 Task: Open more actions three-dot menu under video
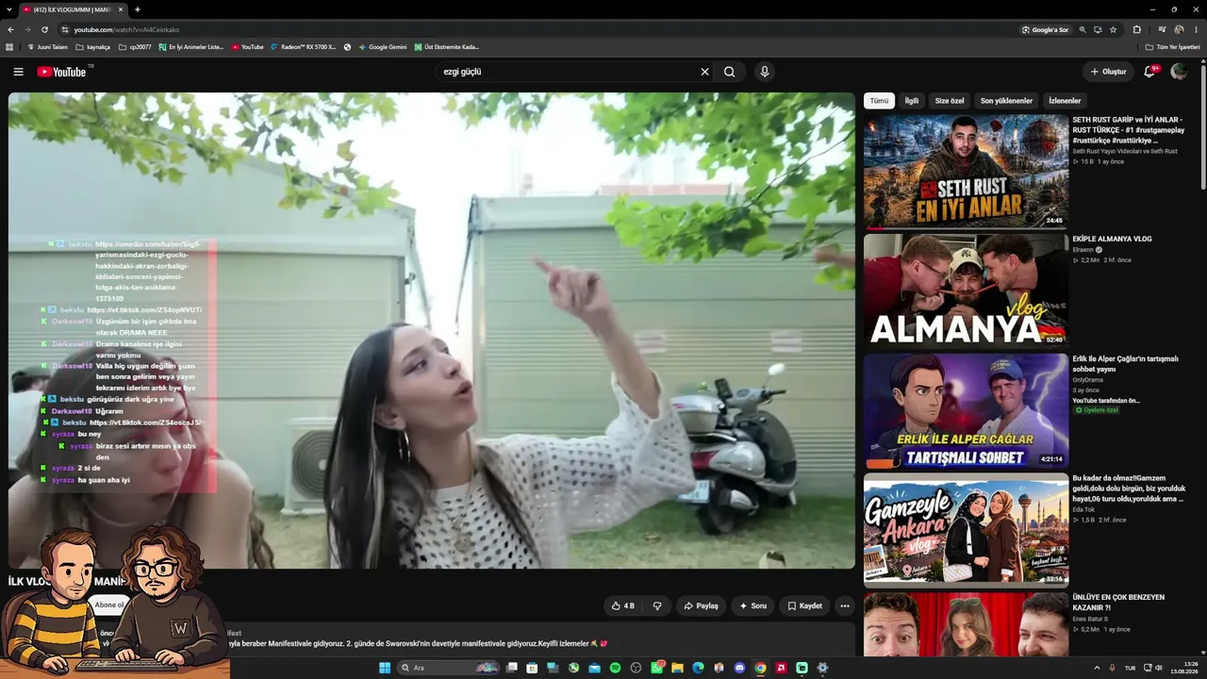click(845, 605)
